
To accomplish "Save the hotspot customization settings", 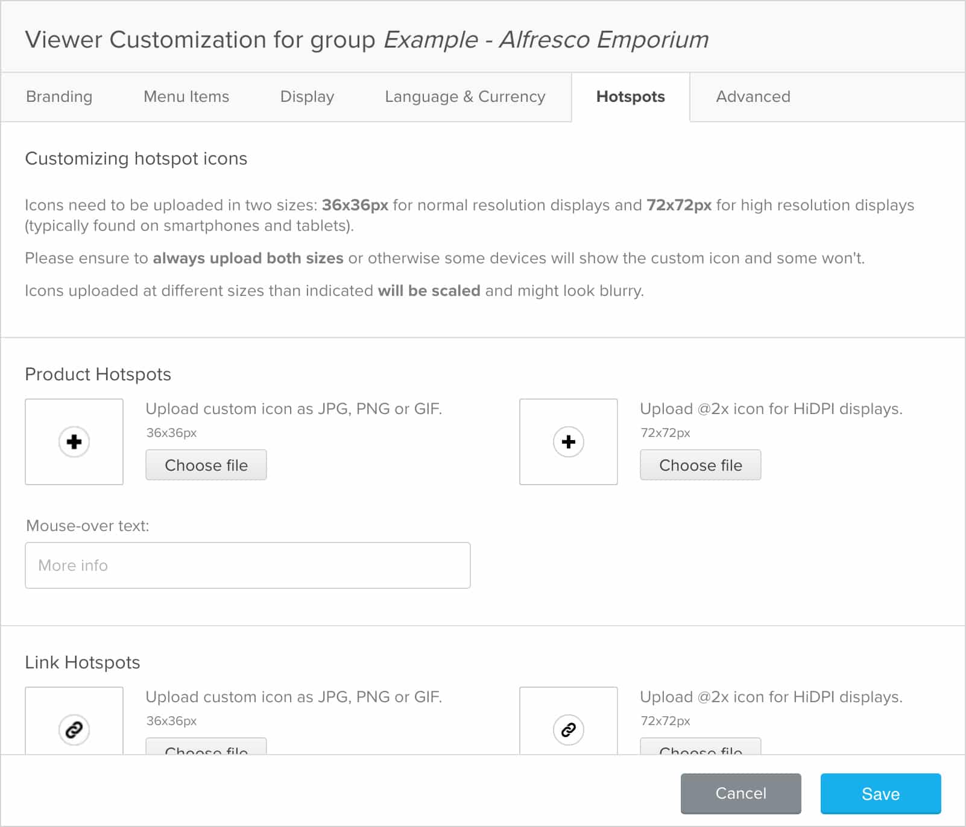I will click(x=880, y=794).
